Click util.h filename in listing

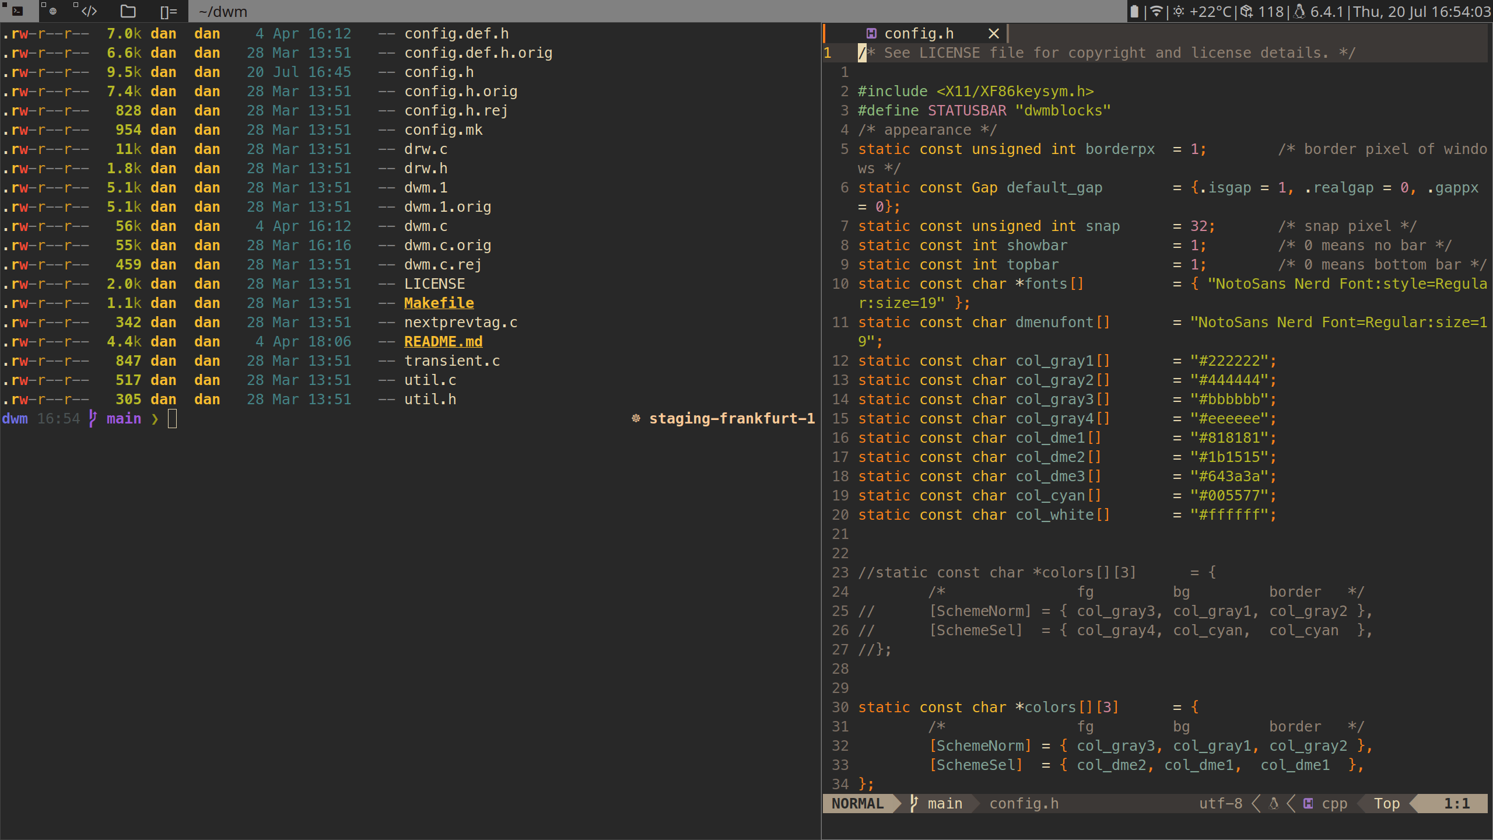[x=430, y=399]
